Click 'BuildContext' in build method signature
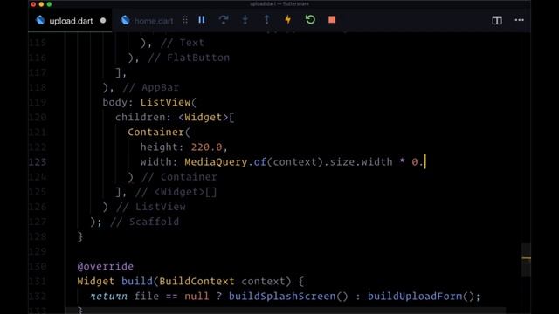This screenshot has height=314, width=559. (197, 281)
